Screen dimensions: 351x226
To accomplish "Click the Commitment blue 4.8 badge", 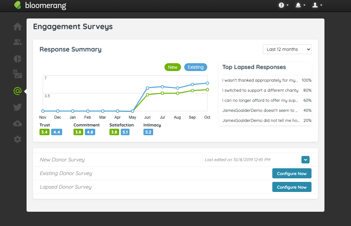I will point(90,132).
